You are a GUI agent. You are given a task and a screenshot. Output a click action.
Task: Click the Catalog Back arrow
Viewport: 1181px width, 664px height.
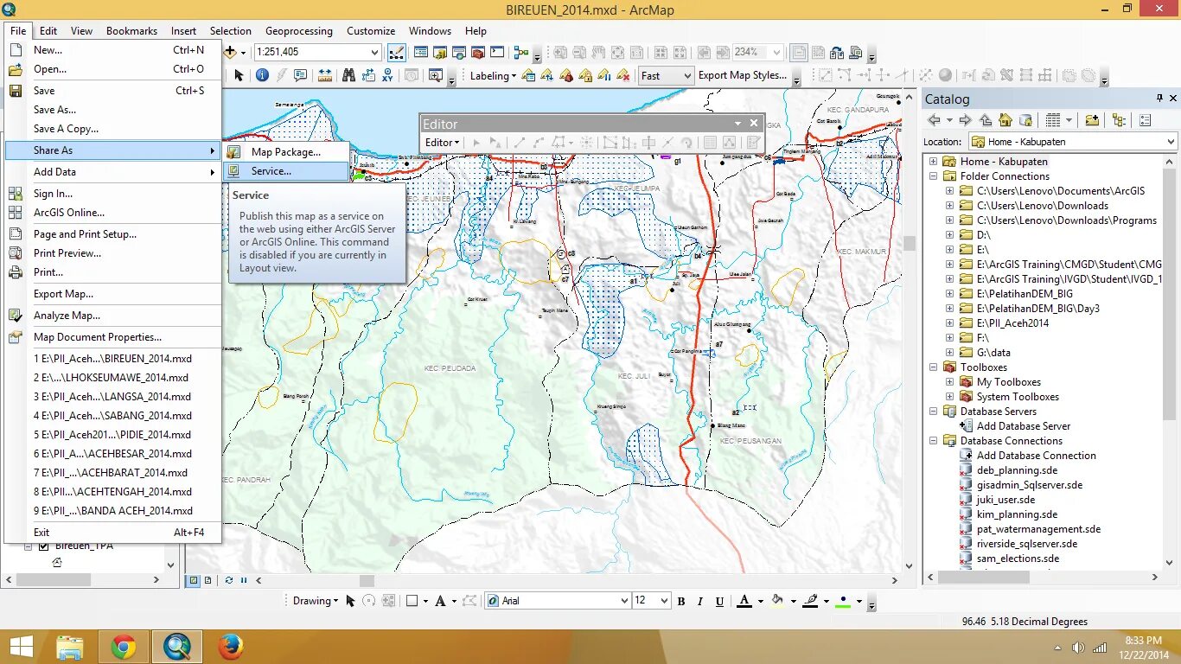point(934,120)
